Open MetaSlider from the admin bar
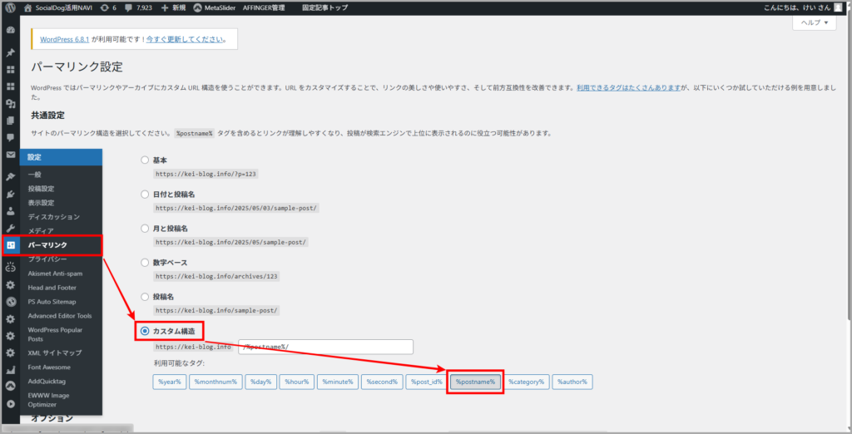Viewport: 852px width, 434px height. (x=214, y=8)
